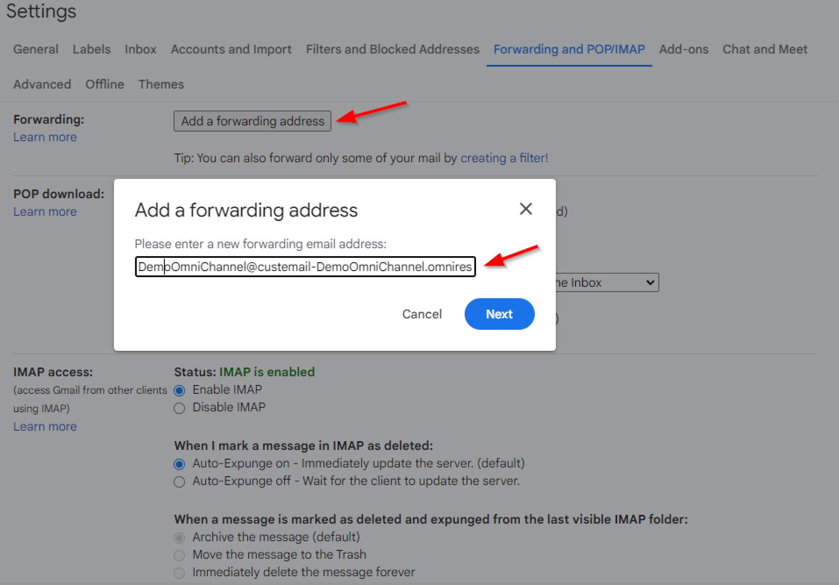The width and height of the screenshot is (839, 585).
Task: Open the Add-ons tab
Action: (683, 49)
